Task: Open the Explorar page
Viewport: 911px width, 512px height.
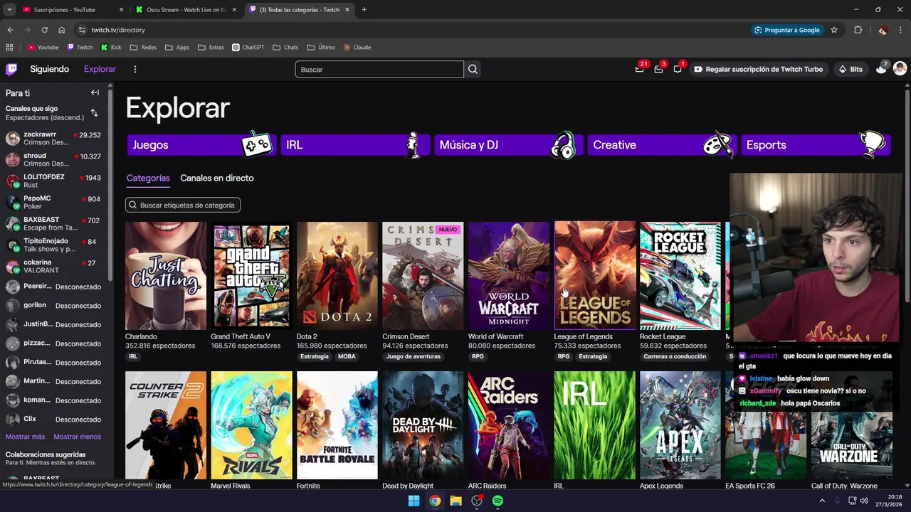Action: click(100, 69)
